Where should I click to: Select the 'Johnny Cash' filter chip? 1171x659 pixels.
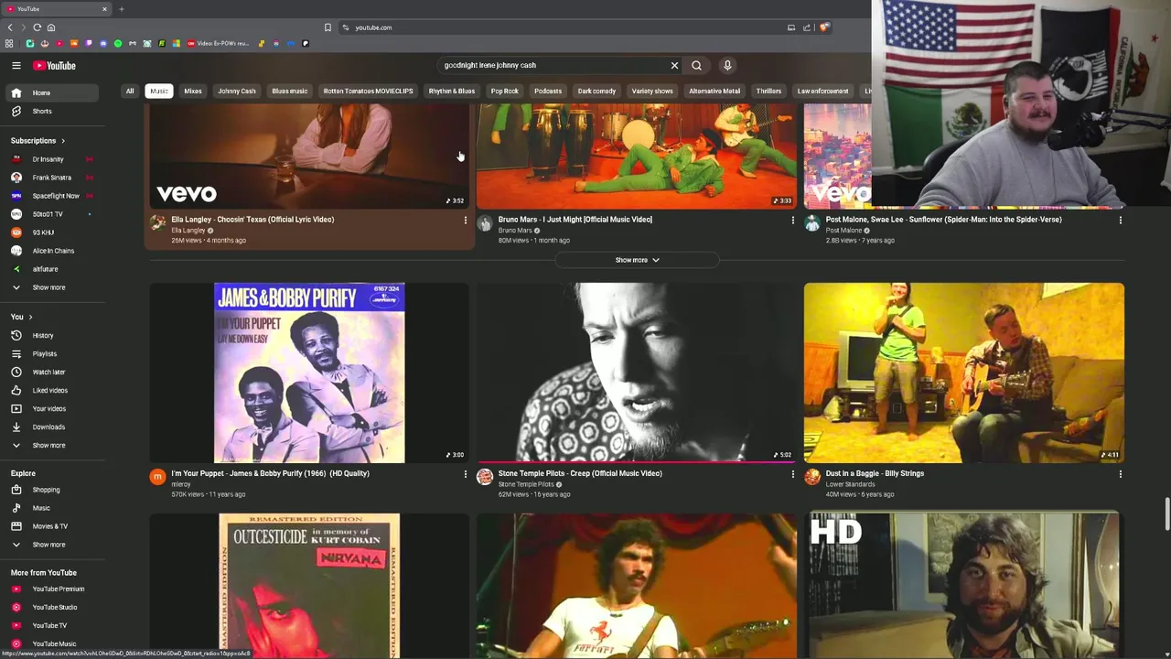click(x=237, y=91)
